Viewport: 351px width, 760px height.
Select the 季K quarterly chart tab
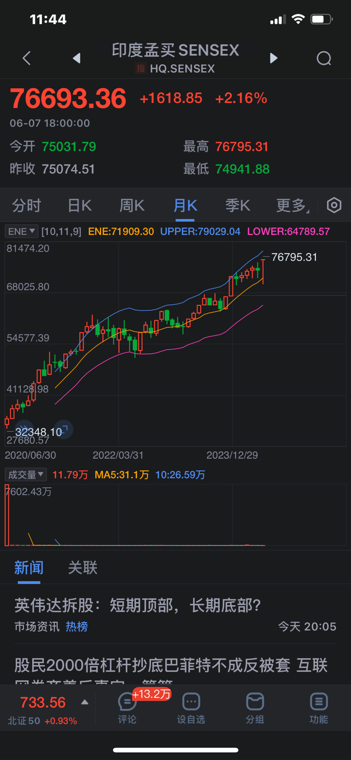238,205
